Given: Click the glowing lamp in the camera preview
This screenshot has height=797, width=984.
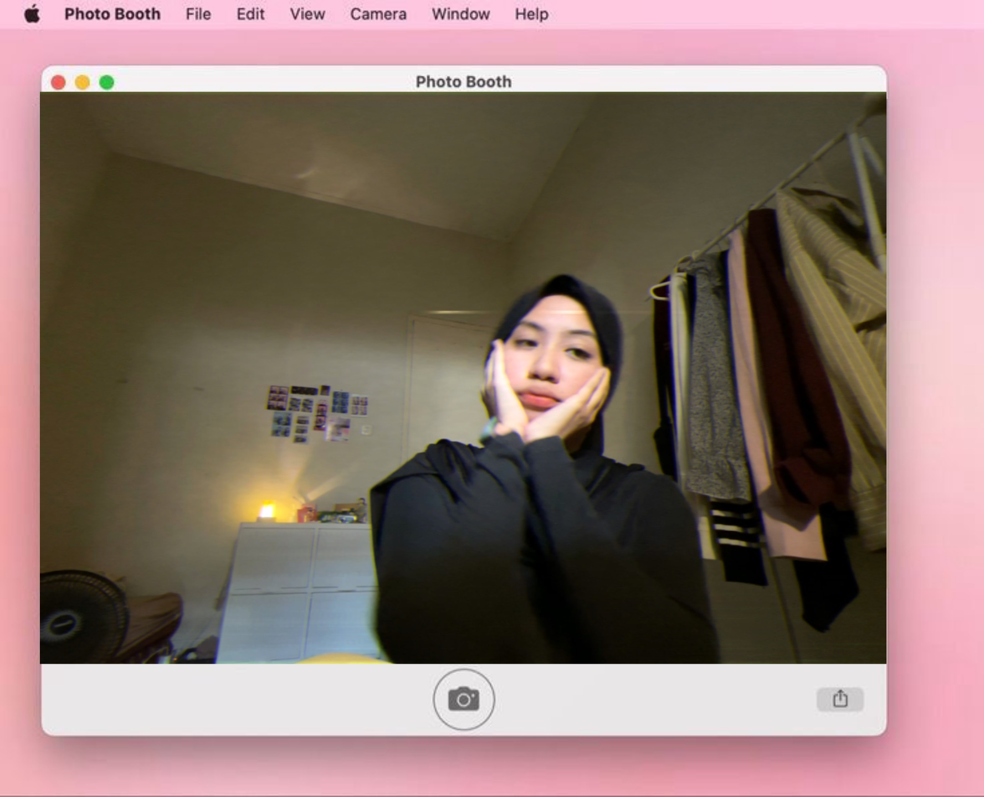Looking at the screenshot, I should pos(266,510).
